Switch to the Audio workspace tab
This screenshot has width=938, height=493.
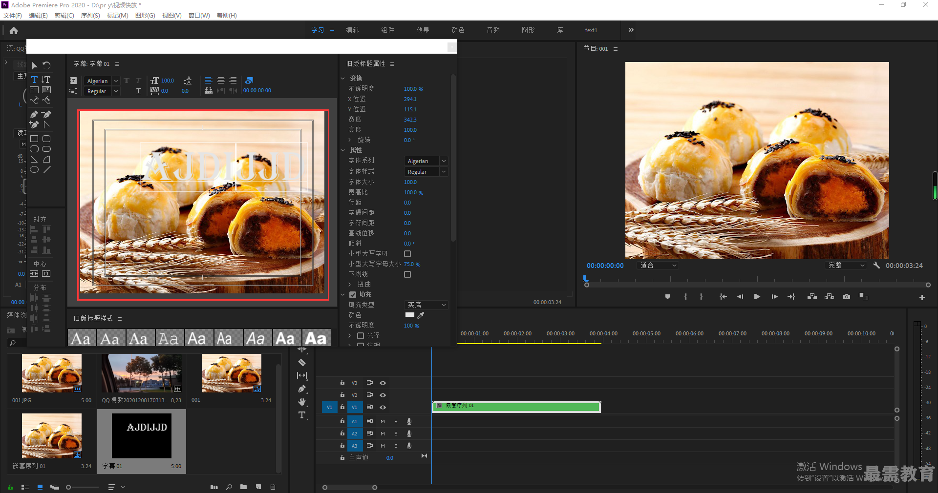(493, 30)
